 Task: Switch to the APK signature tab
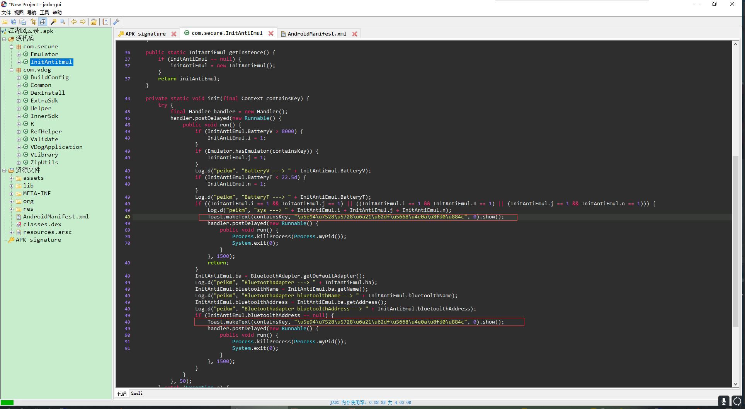(145, 34)
